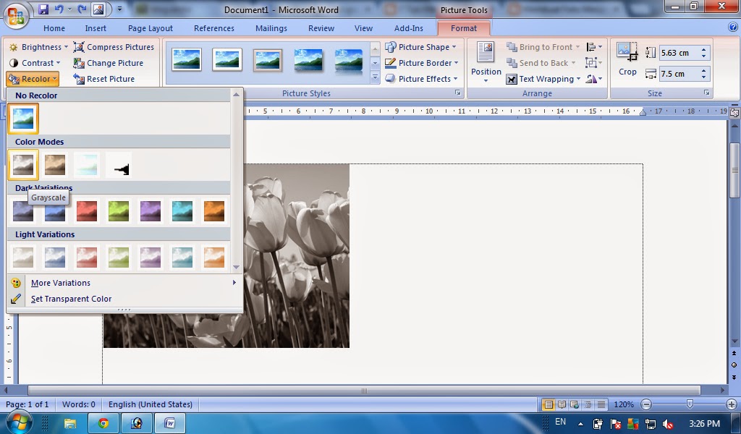Switch to the Home ribbon tab
This screenshot has width=741, height=434.
[x=54, y=27]
